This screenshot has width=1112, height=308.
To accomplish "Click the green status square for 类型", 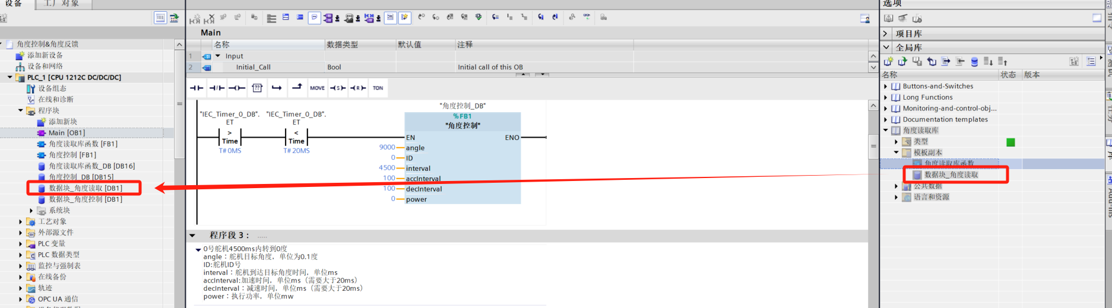I will pos(1010,142).
